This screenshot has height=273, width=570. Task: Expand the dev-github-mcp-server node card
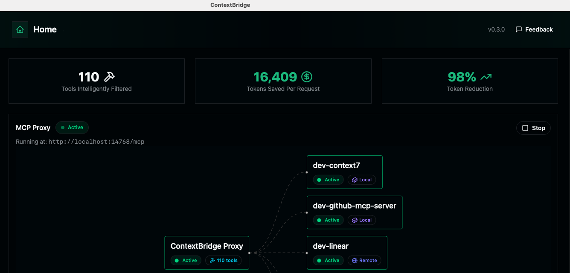click(x=355, y=212)
